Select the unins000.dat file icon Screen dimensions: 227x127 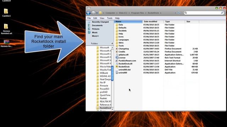117,70
